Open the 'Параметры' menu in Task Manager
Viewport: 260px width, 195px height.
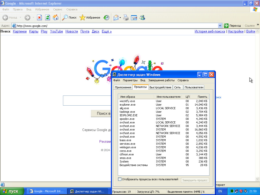tap(130, 80)
